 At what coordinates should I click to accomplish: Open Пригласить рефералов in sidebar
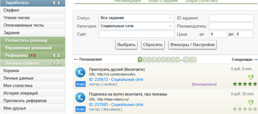33,101
